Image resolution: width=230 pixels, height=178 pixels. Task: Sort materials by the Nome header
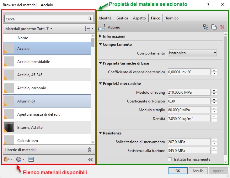point(54,38)
